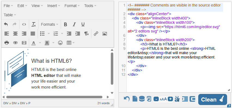
Task: Select the P element in the path bar
Action: pos(29,103)
